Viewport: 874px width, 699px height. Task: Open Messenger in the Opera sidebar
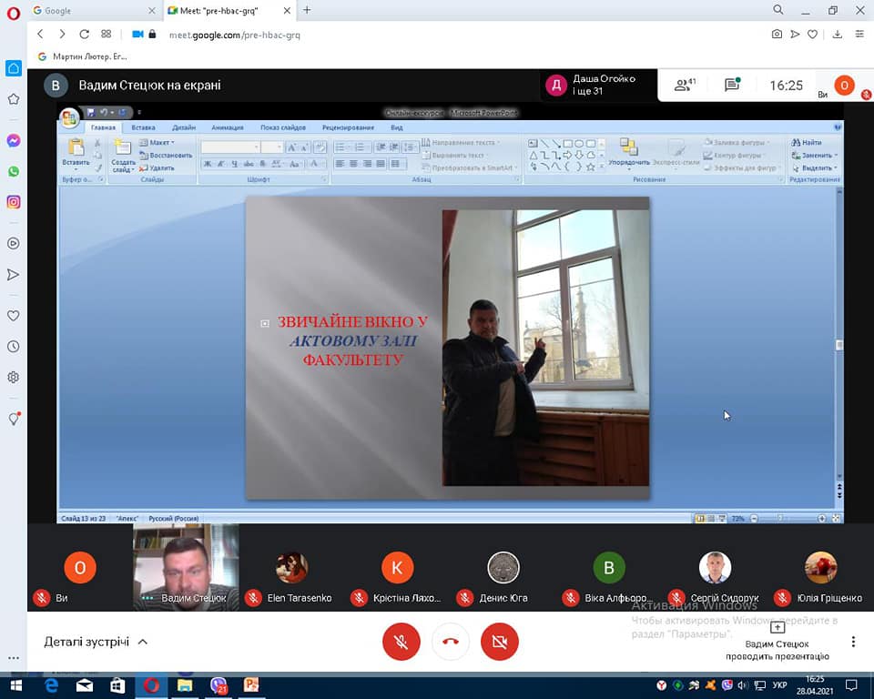[x=14, y=141]
